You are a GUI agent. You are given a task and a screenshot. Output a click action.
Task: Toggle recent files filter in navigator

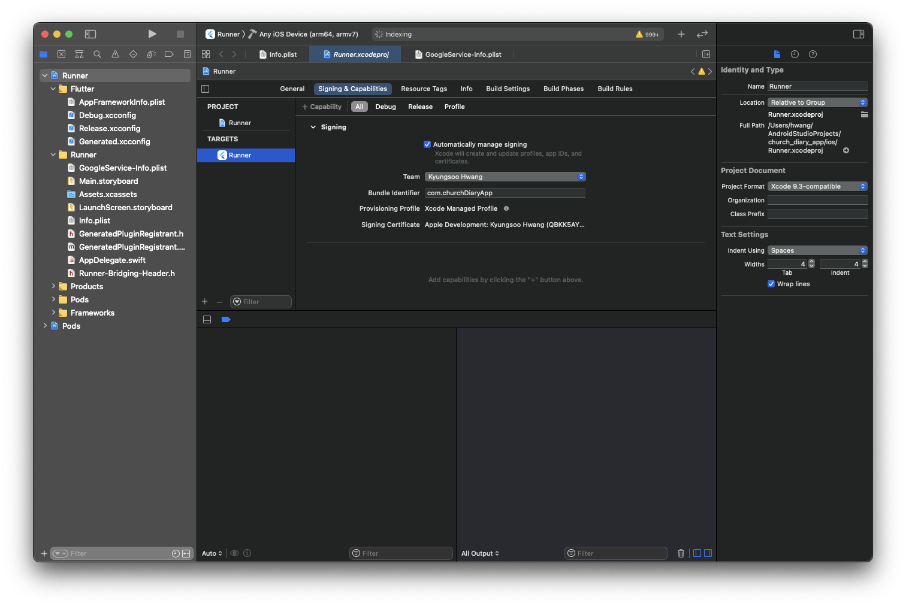tap(176, 553)
